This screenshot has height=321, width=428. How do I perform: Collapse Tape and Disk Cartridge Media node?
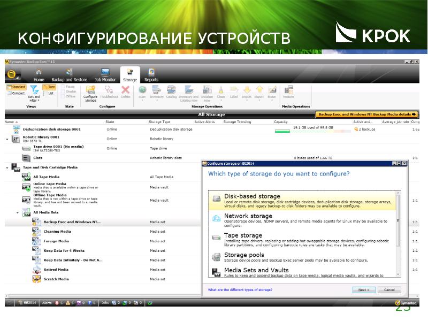[x=7, y=167]
